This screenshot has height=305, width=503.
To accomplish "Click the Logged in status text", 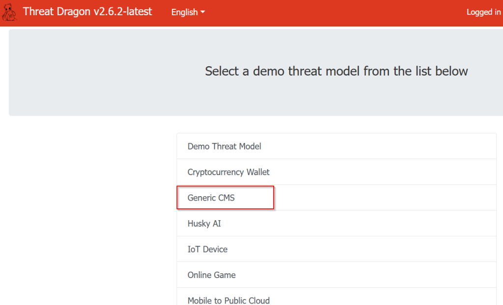I will [x=484, y=12].
